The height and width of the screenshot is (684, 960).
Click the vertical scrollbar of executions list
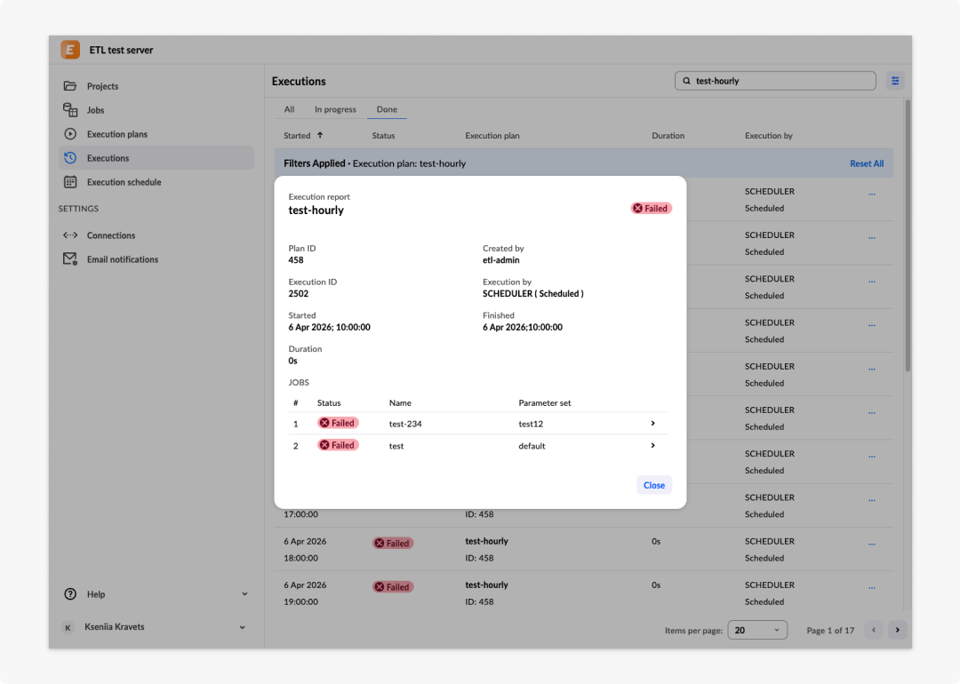point(908,235)
